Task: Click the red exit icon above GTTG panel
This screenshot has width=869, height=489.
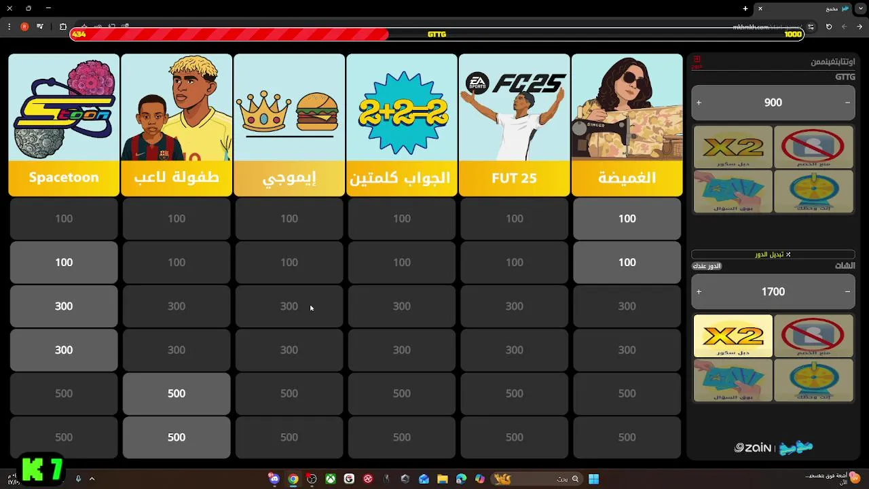Action: 697,62
